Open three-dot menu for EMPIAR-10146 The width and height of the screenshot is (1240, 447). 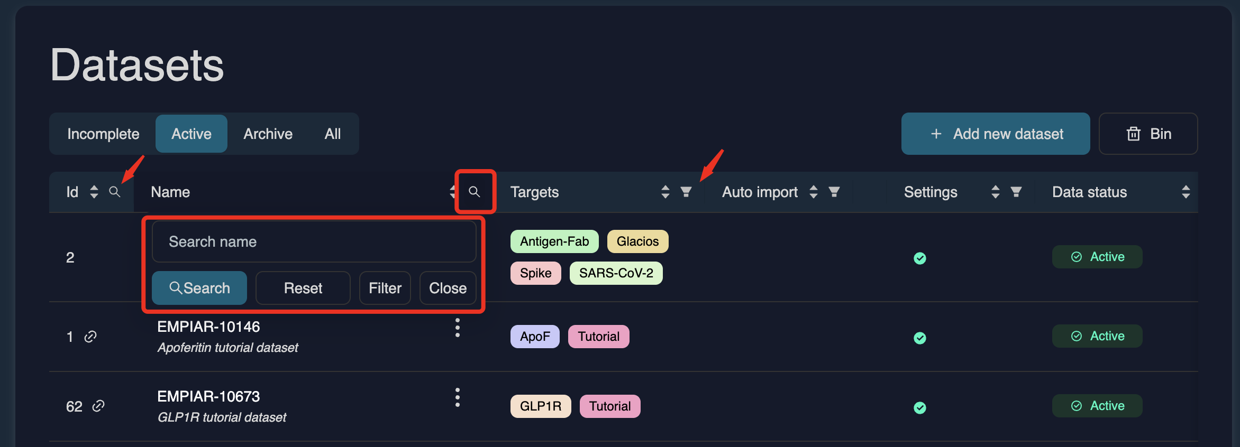click(x=458, y=328)
